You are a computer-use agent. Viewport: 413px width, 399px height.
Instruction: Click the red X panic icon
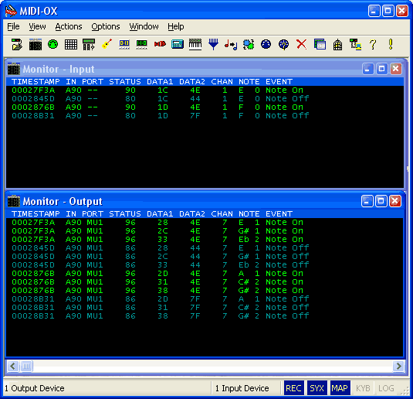coord(302,44)
